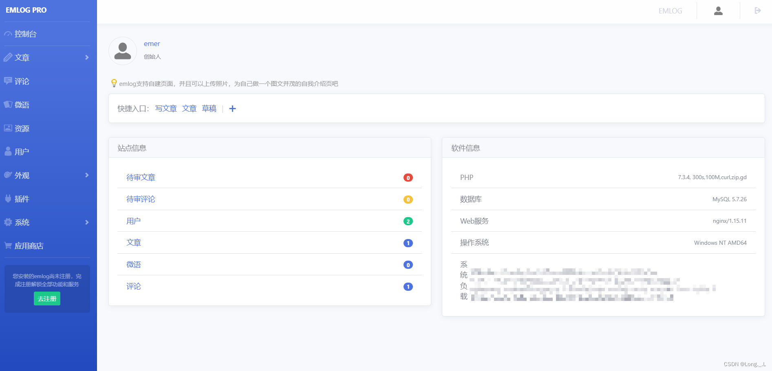Open the user account icon in top bar
This screenshot has height=371, width=772.
(718, 11)
